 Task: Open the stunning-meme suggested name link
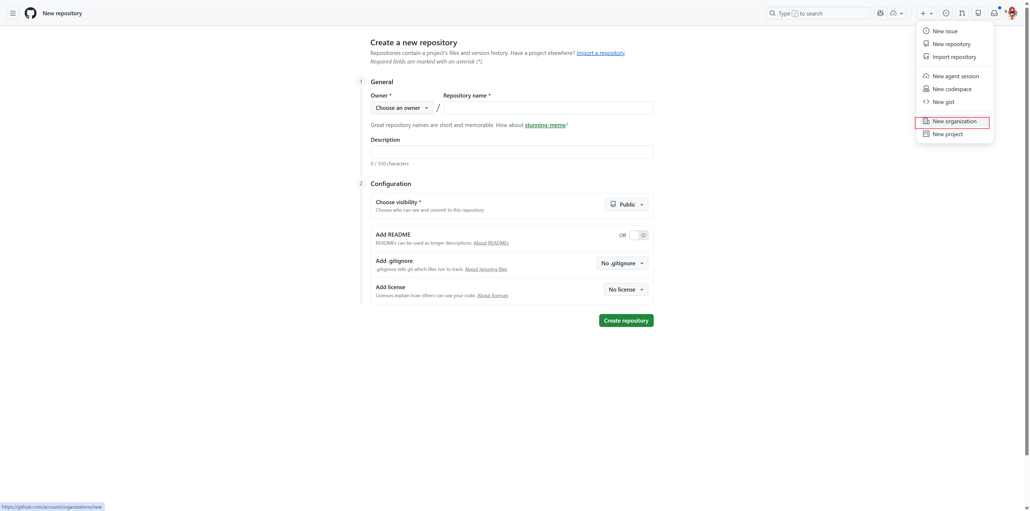tap(545, 125)
